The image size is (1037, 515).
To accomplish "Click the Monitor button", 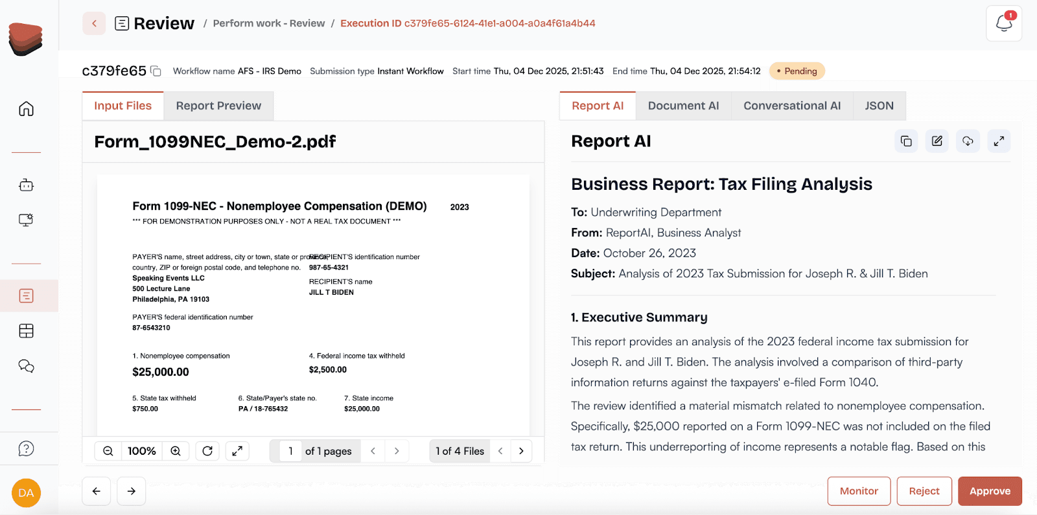I will pyautogui.click(x=859, y=491).
